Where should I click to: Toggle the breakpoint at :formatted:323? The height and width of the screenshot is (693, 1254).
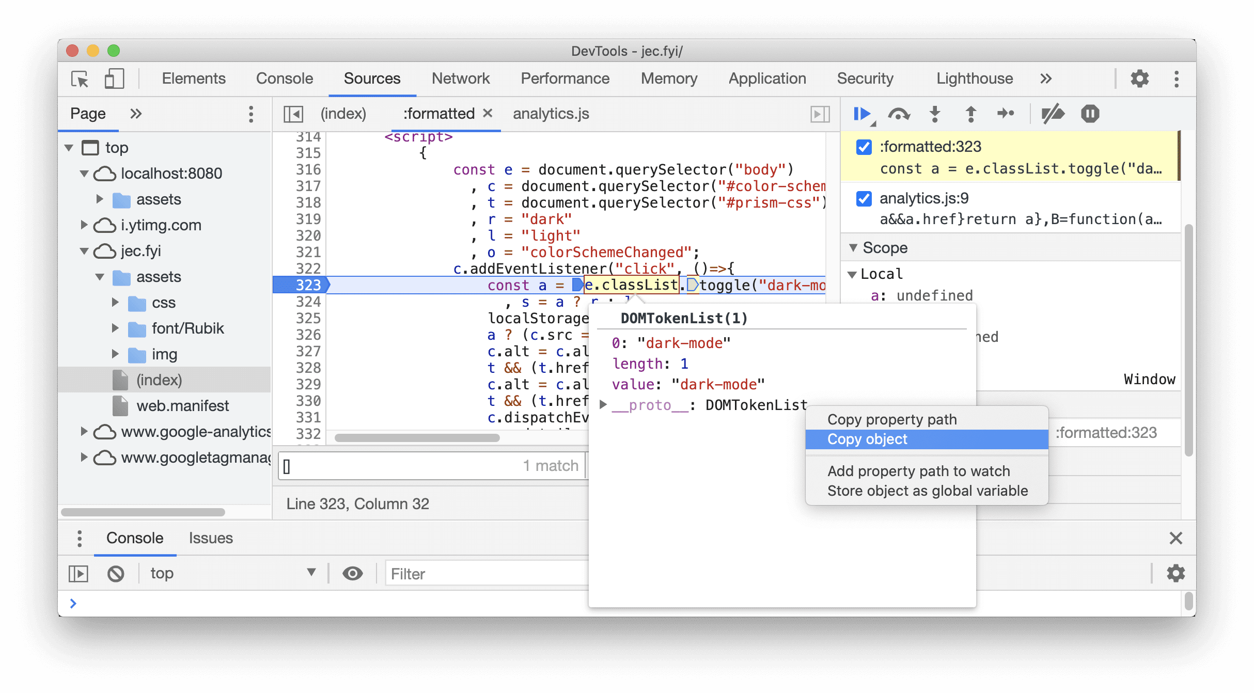(864, 145)
